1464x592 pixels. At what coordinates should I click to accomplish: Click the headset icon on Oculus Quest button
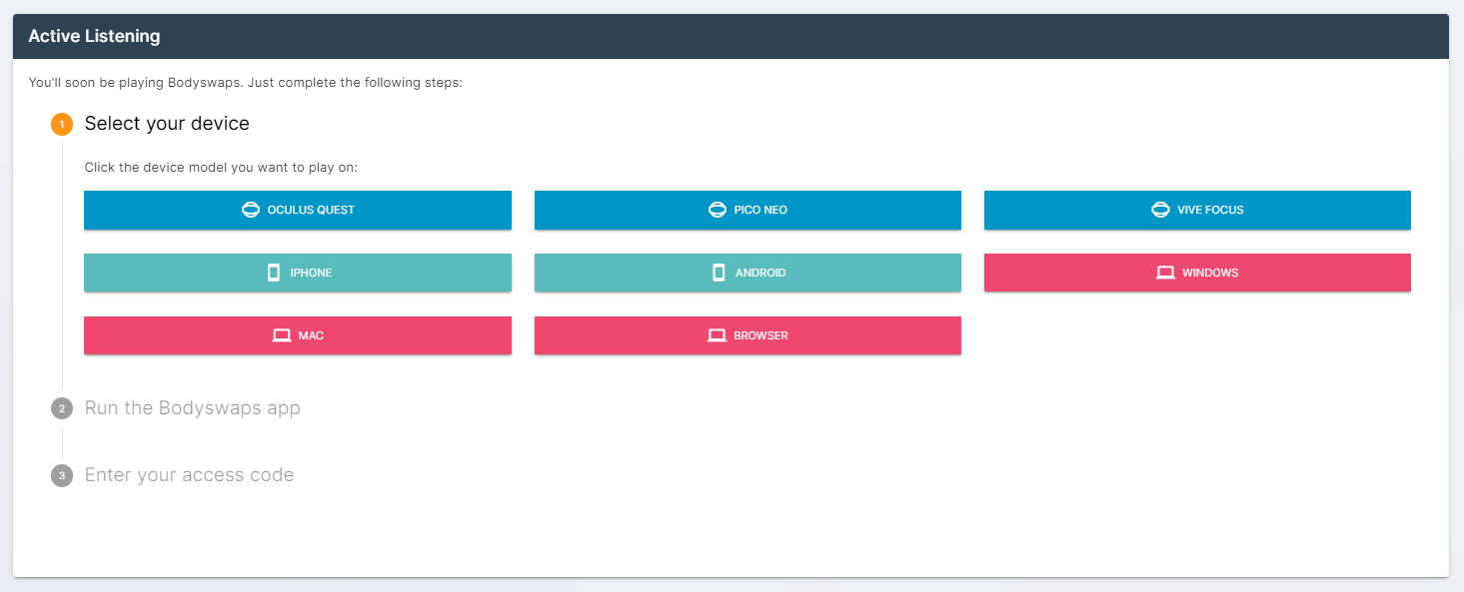click(250, 210)
